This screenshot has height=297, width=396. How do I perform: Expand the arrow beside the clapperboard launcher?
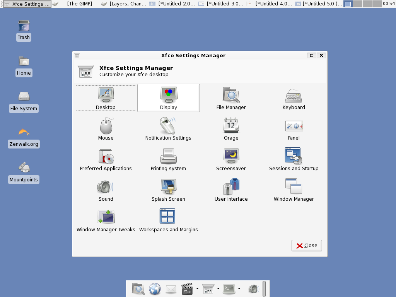(x=198, y=288)
